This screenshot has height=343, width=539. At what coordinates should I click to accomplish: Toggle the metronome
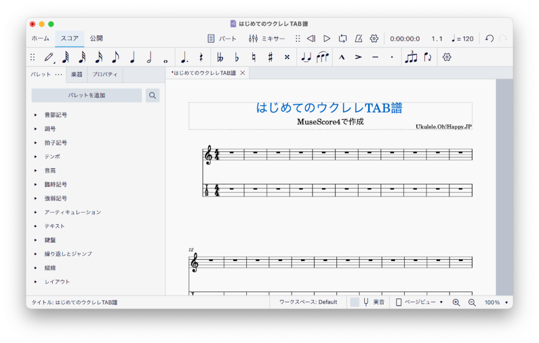point(358,38)
